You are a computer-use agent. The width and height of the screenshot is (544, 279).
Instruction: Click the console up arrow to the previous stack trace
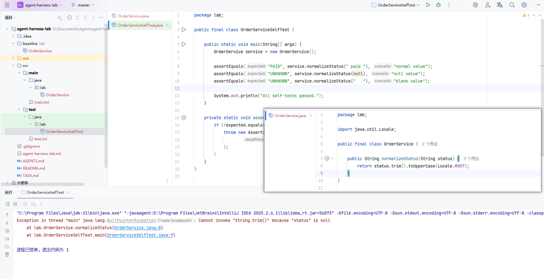coord(7,215)
